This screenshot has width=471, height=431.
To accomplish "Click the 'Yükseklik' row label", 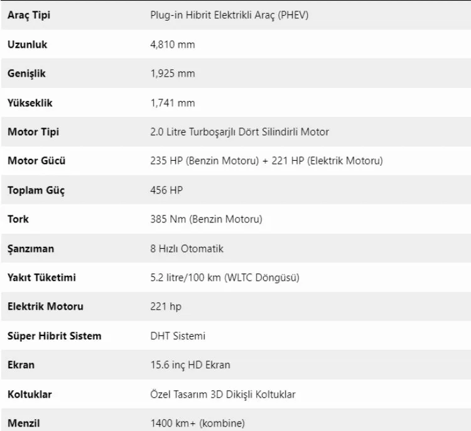I will 31,103.
